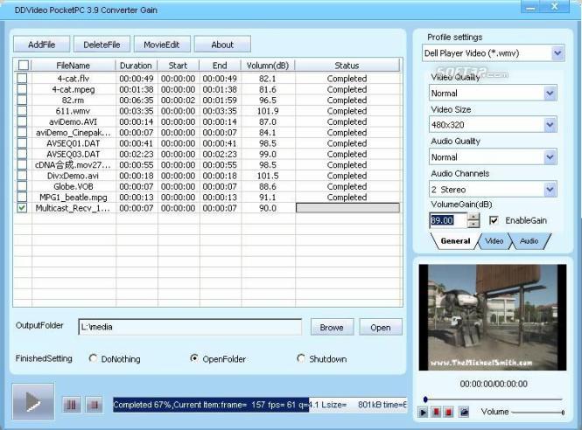Viewport: 582px width, 430px height.
Task: Click the Start column header
Action: pyautogui.click(x=179, y=66)
